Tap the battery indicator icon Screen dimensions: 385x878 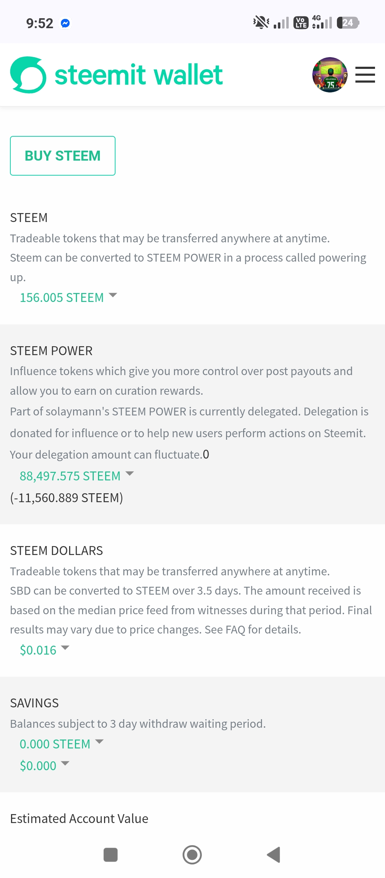[x=348, y=23]
